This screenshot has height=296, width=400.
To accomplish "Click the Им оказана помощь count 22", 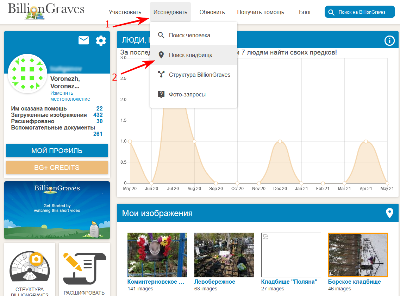I will point(100,108).
